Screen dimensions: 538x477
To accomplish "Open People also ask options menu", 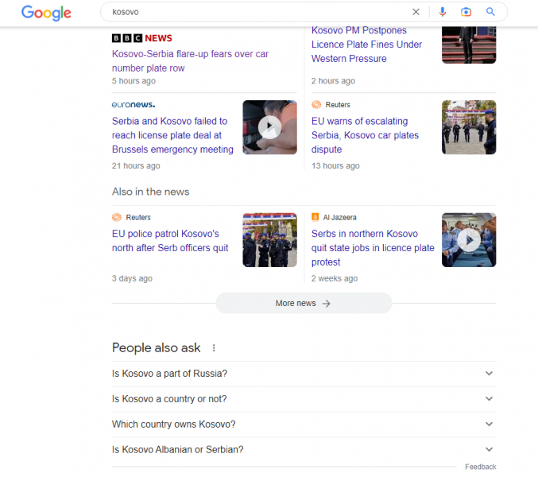I will click(214, 348).
